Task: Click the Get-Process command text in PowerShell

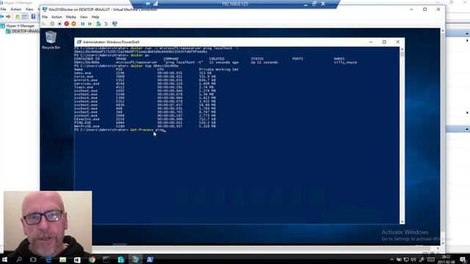Action: click(x=142, y=130)
